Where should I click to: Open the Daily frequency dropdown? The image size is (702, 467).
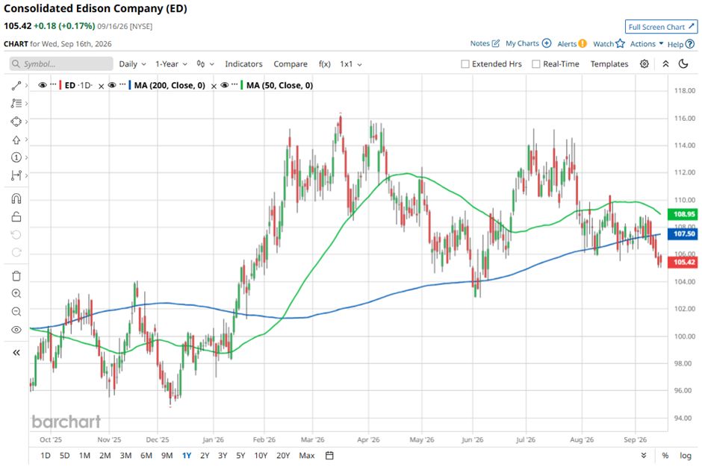(x=132, y=64)
